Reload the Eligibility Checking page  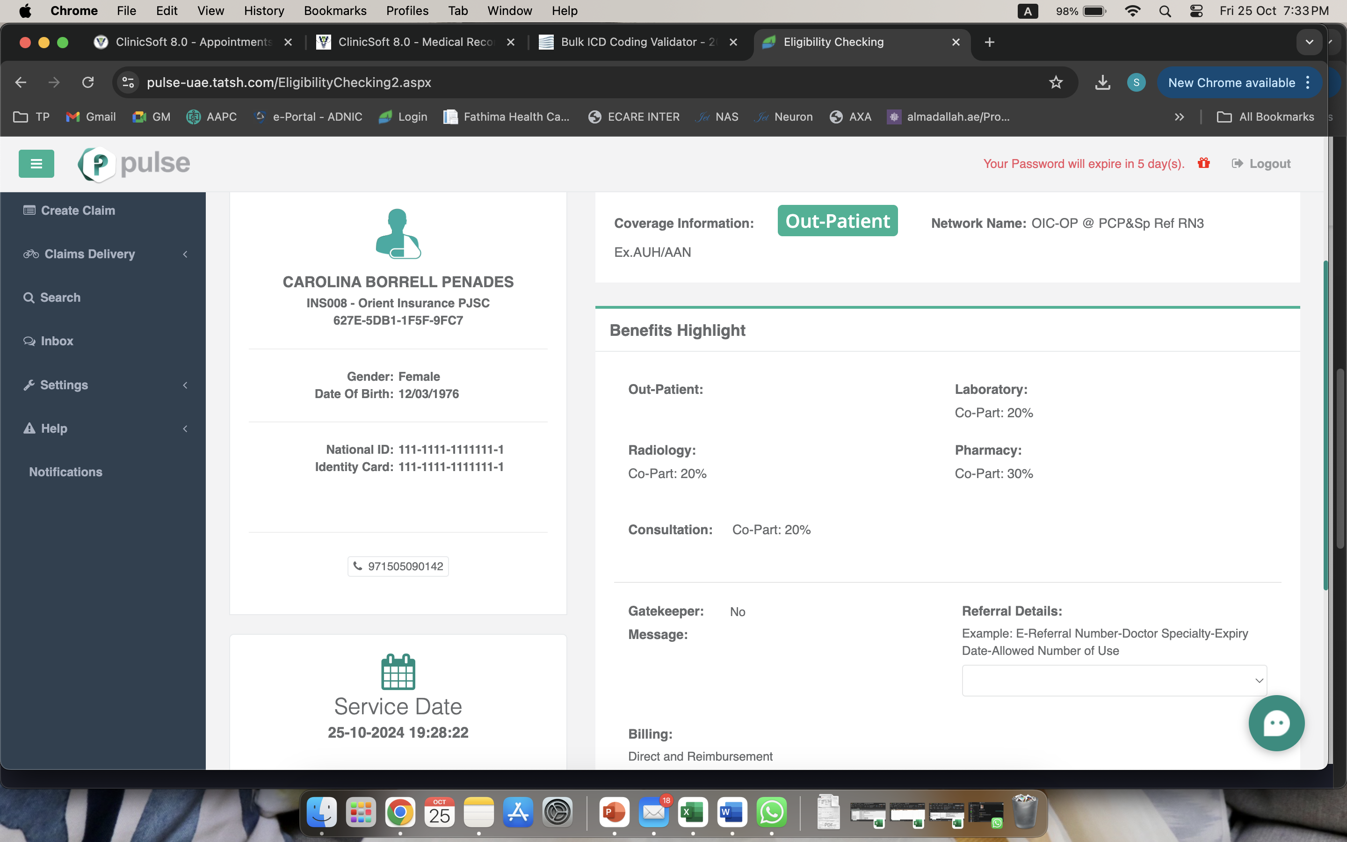tap(88, 82)
